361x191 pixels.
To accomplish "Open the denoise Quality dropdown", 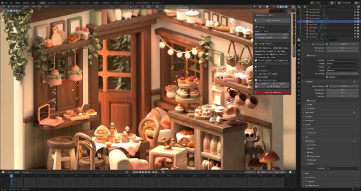I will coord(342,70).
